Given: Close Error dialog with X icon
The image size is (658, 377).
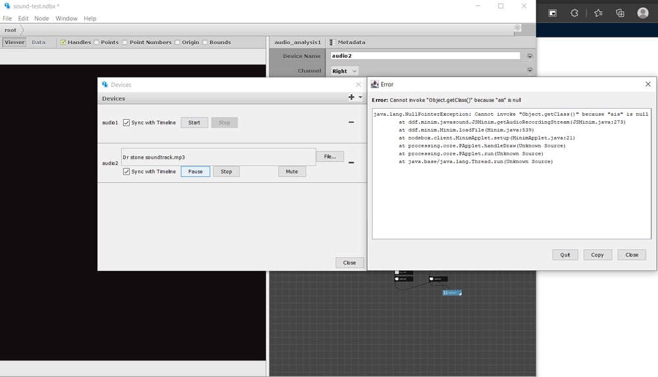Looking at the screenshot, I should click(x=648, y=84).
